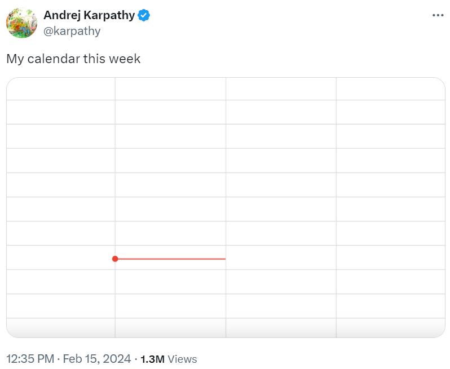Image resolution: width=450 pixels, height=369 pixels.
Task: Open the @karpathy handle link
Action: point(72,31)
